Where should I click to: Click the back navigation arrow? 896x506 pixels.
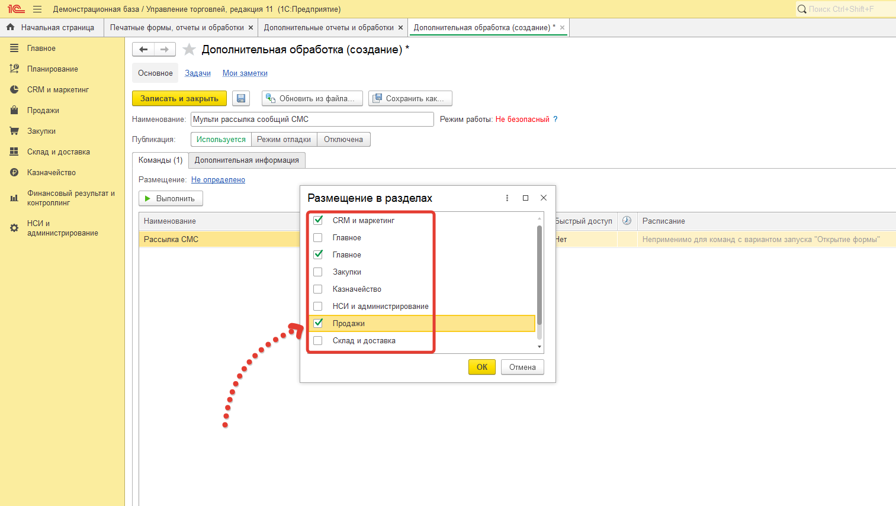click(143, 50)
